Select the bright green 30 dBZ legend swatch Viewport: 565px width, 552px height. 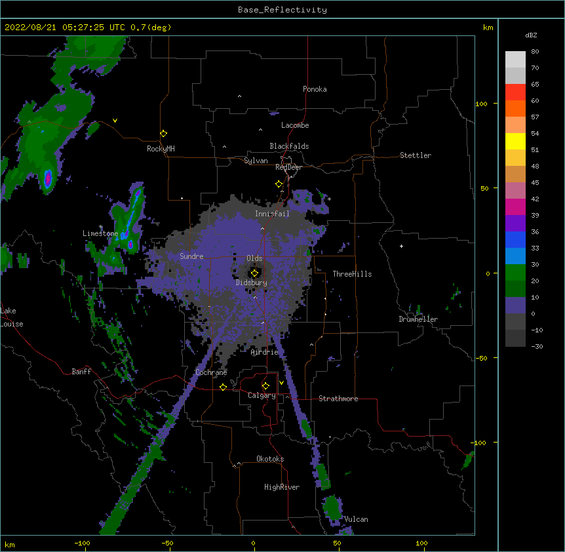coord(515,273)
